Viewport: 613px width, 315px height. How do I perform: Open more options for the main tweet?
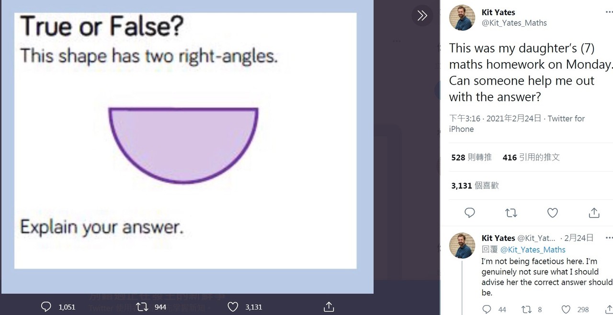coord(608,13)
